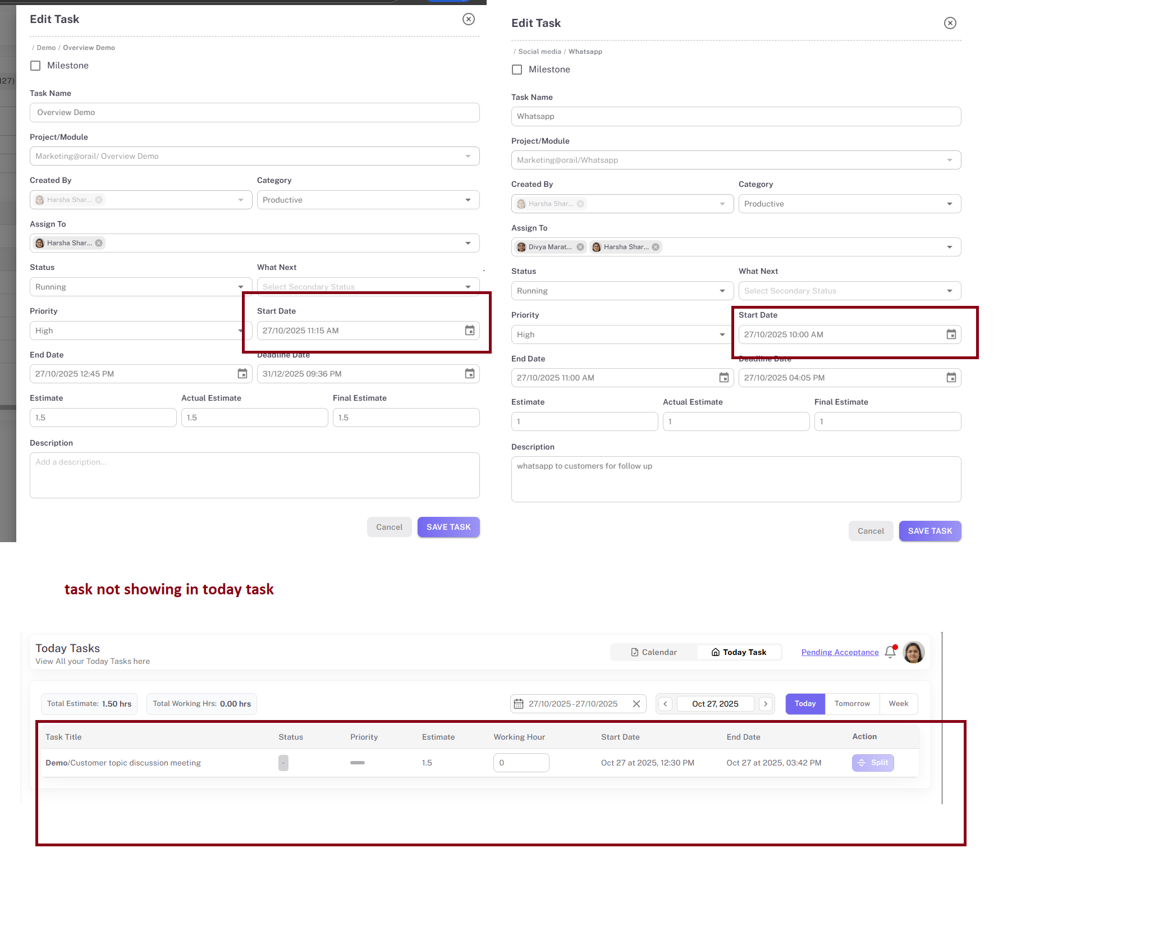Open calendar for right Deadline Date field
Viewport: 1154px width, 935px height.
point(951,378)
